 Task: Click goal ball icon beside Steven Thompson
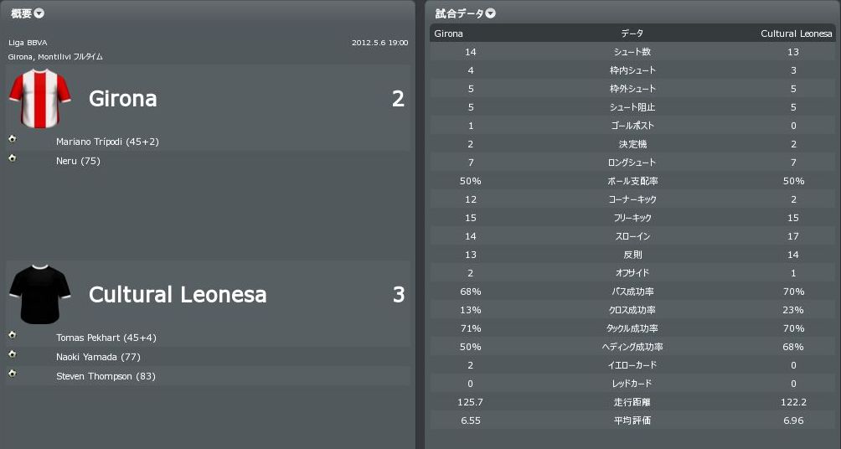(13, 374)
